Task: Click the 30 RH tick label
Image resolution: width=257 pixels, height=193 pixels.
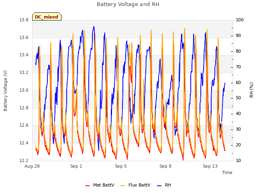Action: [x=238, y=129]
